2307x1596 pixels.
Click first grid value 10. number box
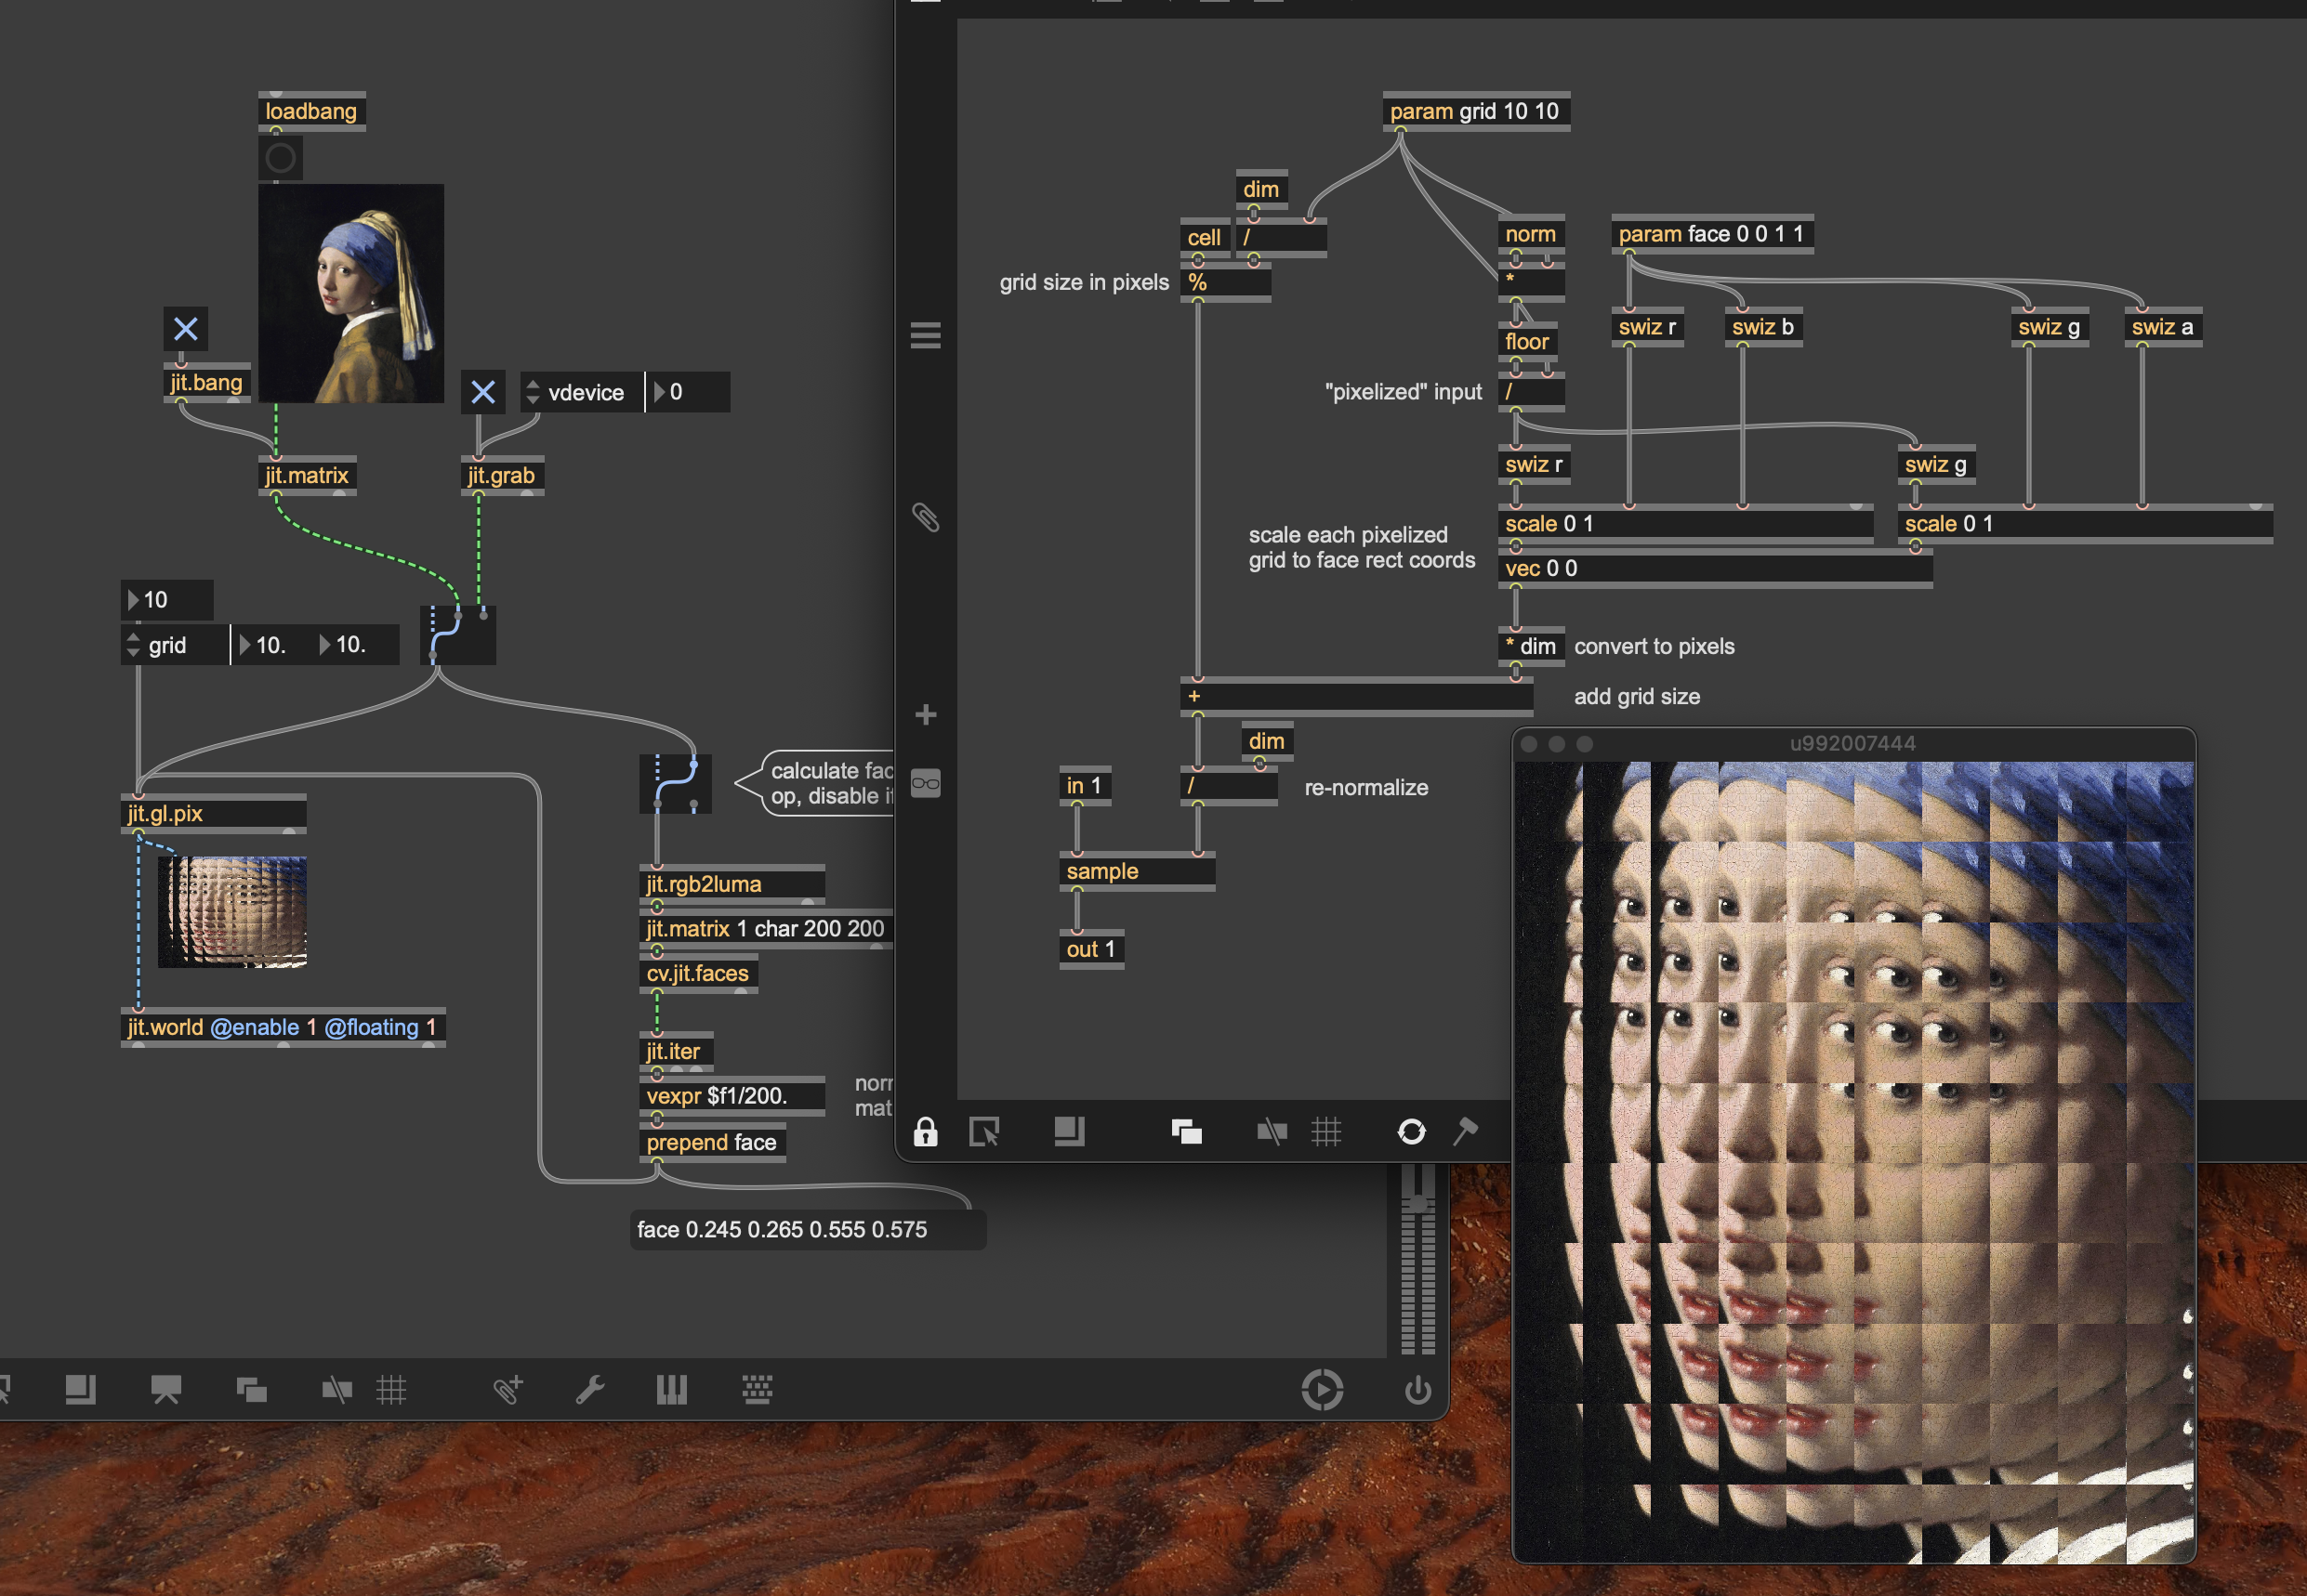(x=273, y=645)
